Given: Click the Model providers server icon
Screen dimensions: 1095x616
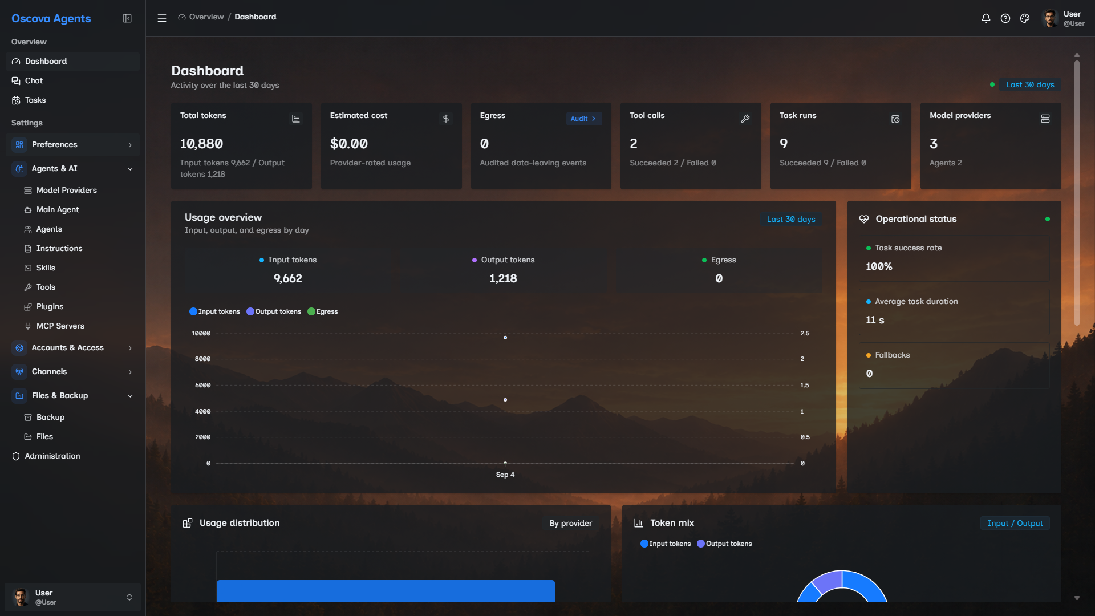Looking at the screenshot, I should pos(1045,119).
